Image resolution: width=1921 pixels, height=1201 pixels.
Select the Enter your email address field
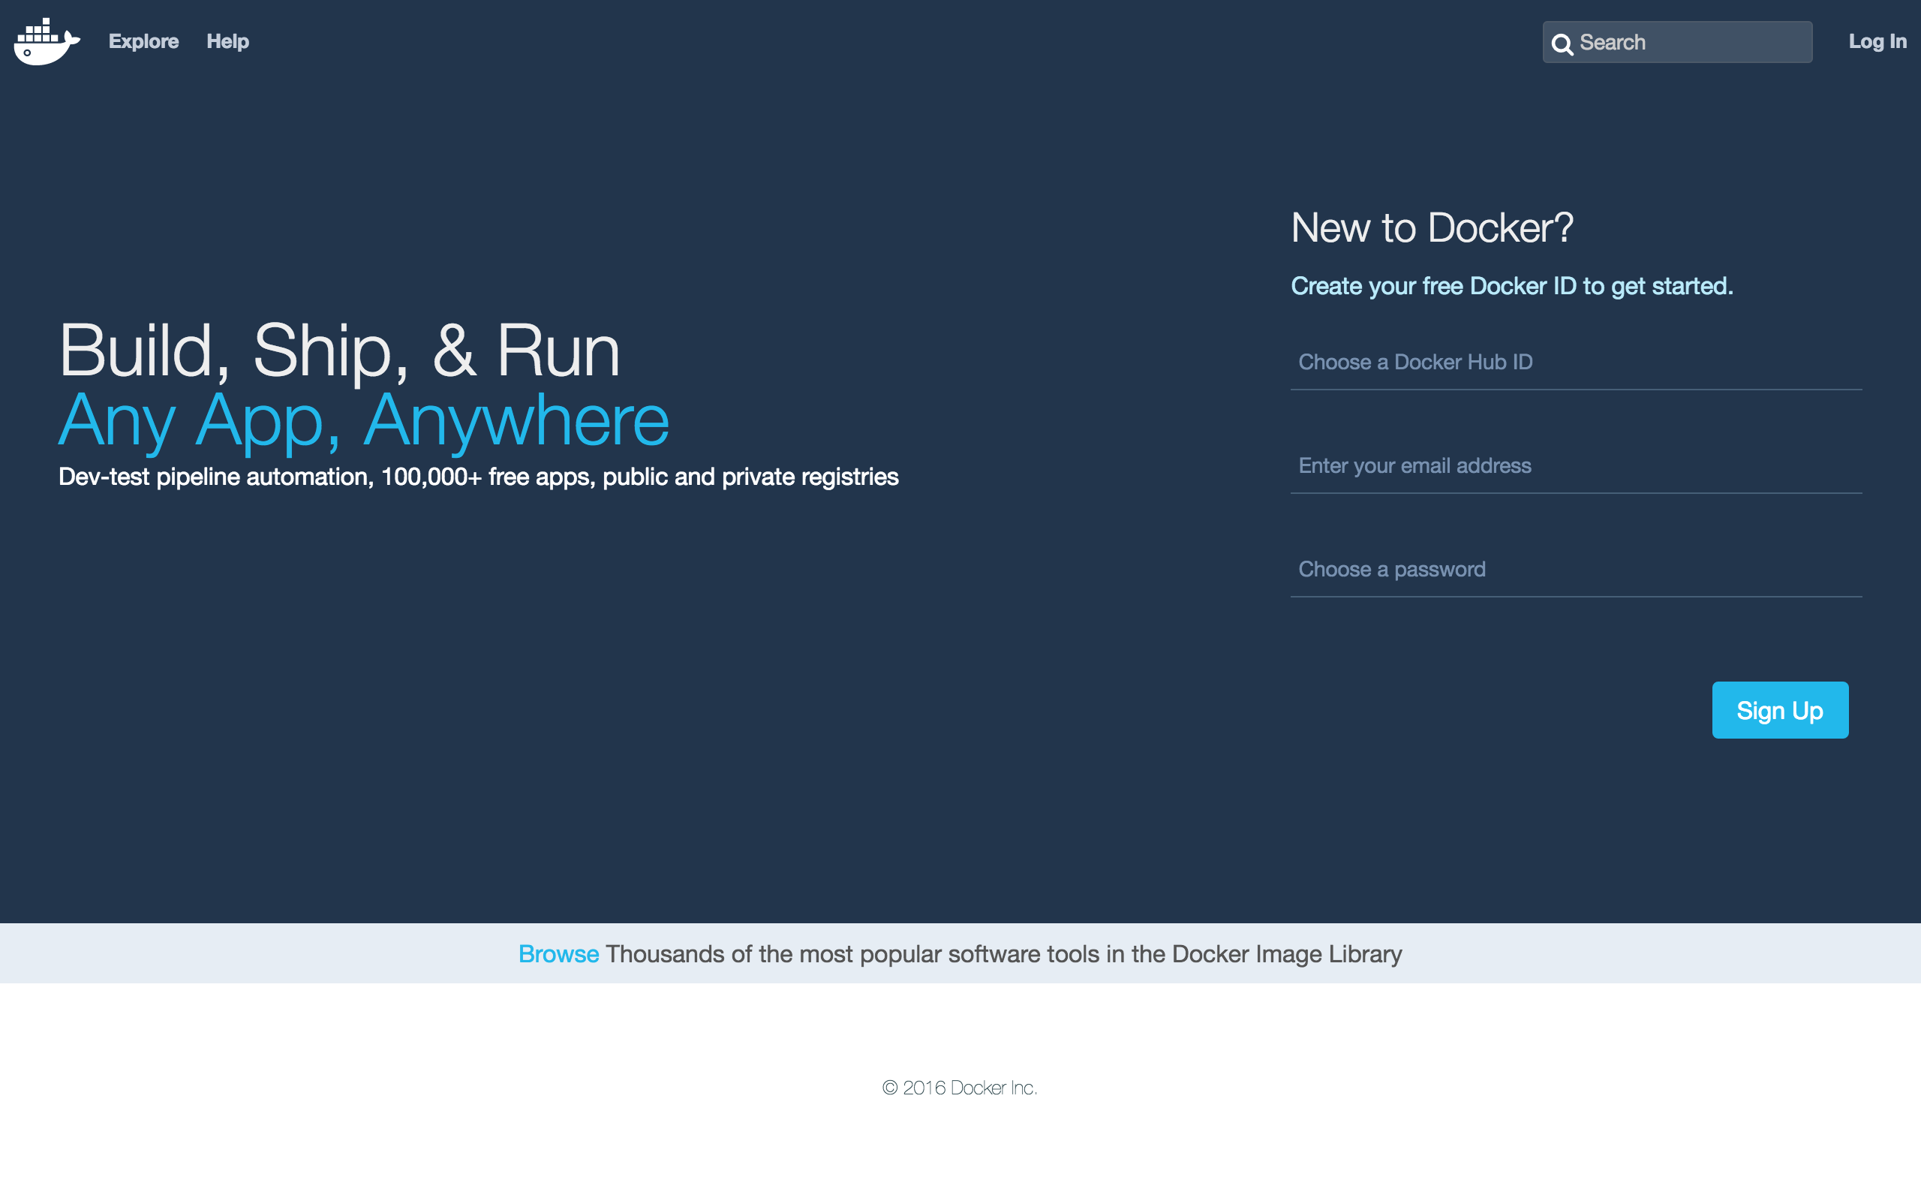1576,466
